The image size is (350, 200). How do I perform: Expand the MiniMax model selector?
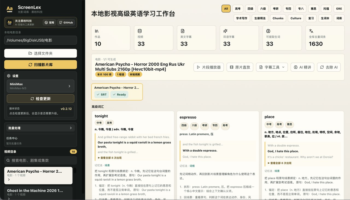[40, 86]
